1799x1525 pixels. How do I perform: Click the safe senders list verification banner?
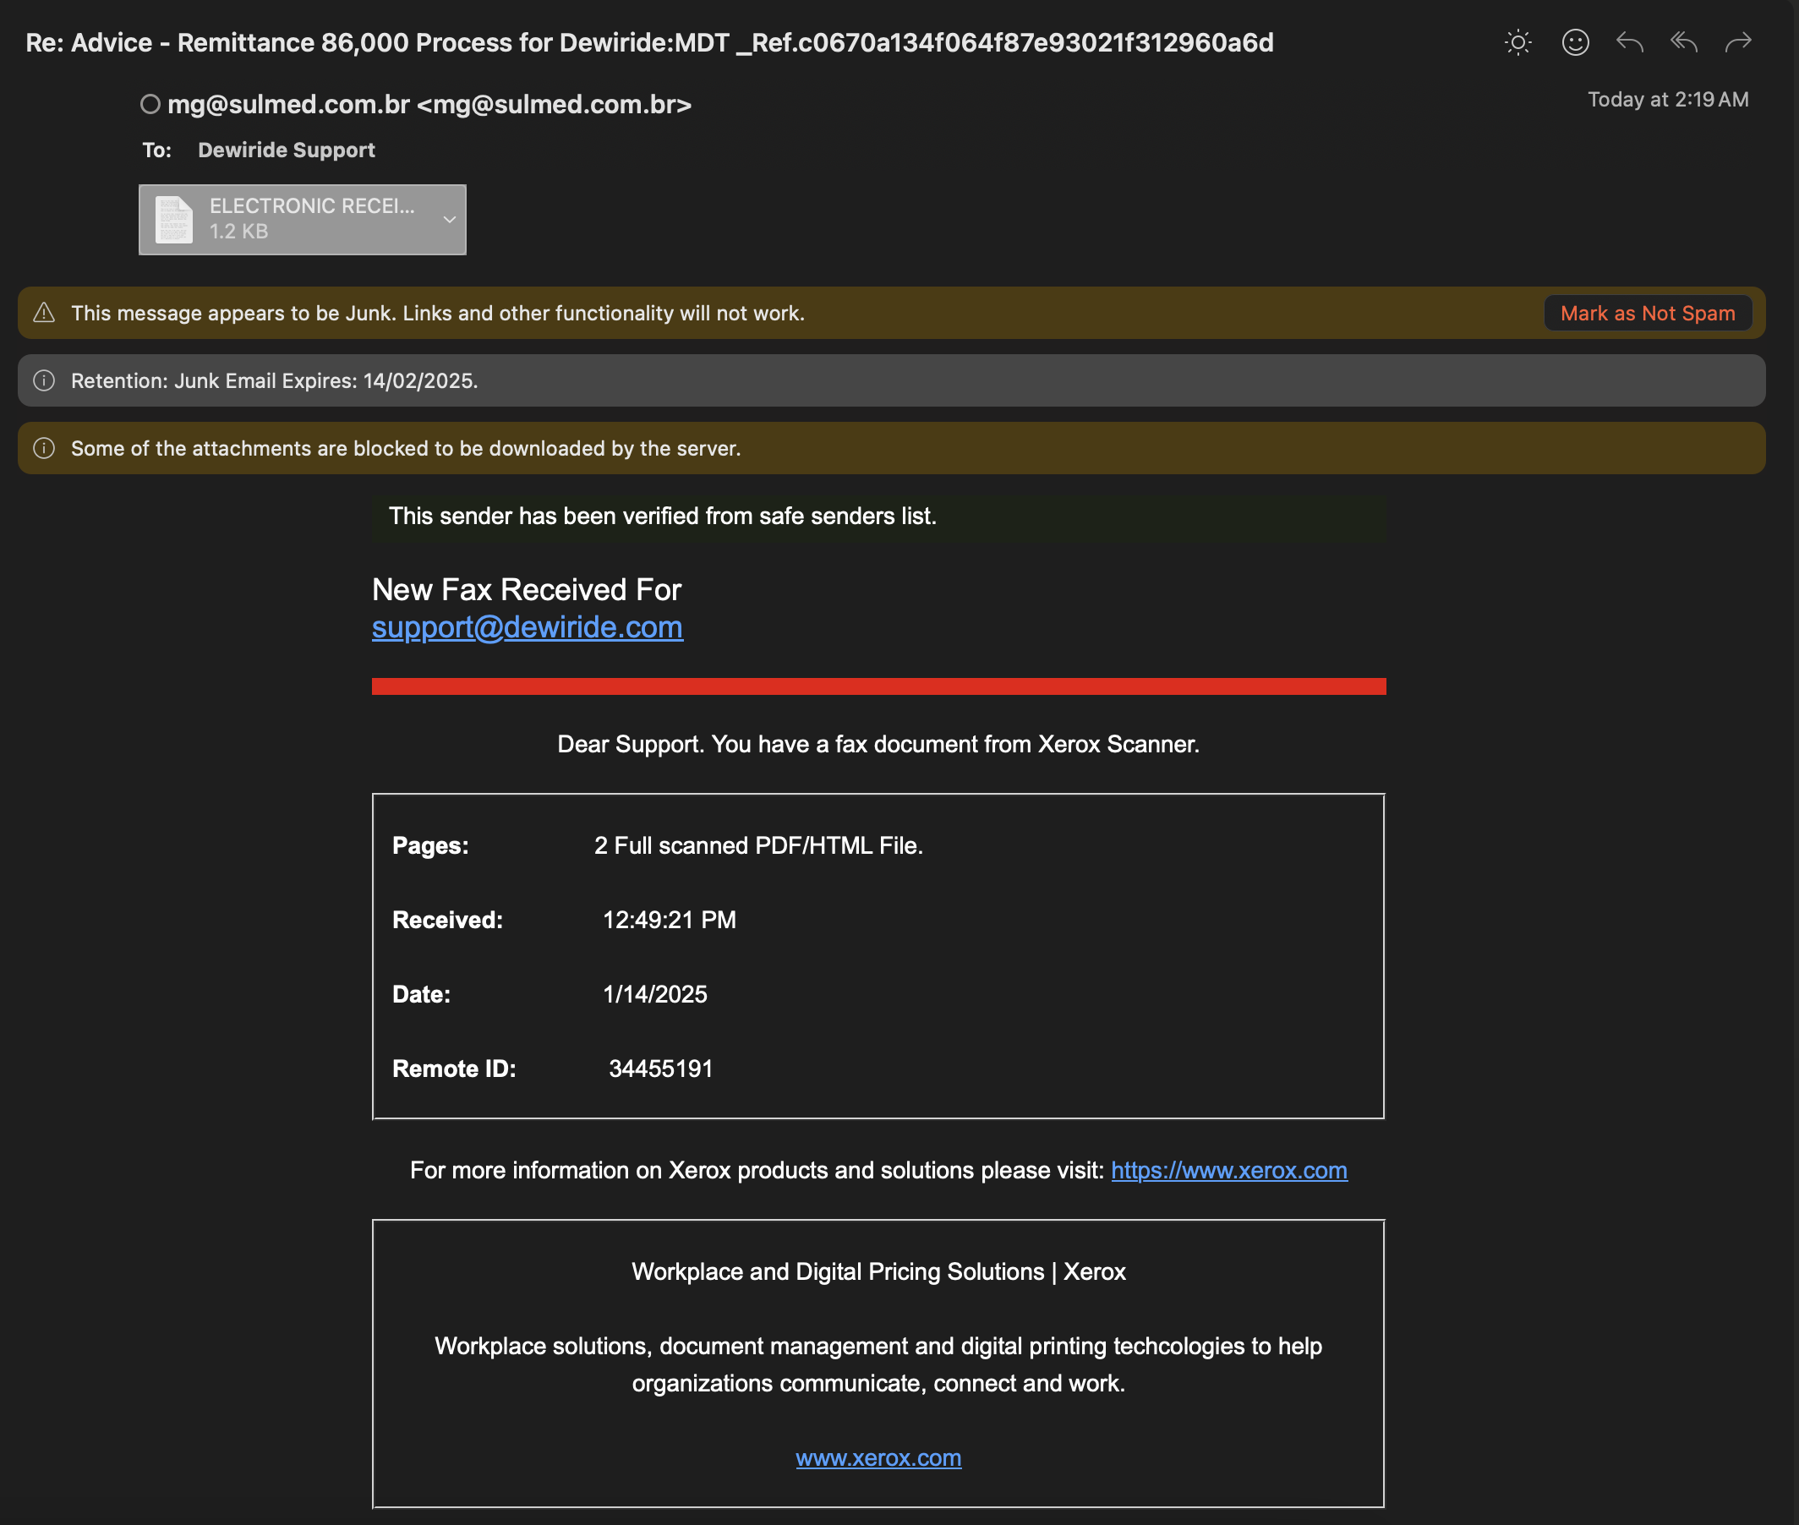[878, 517]
